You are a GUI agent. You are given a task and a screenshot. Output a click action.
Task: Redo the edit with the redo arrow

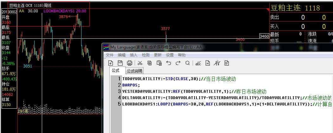point(178,63)
